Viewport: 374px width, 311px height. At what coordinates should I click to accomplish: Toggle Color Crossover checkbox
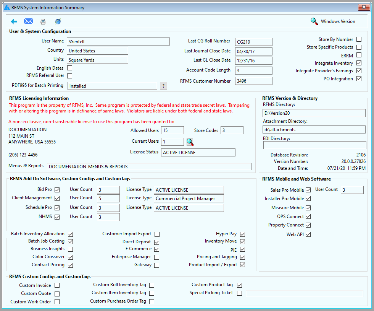[70, 257]
